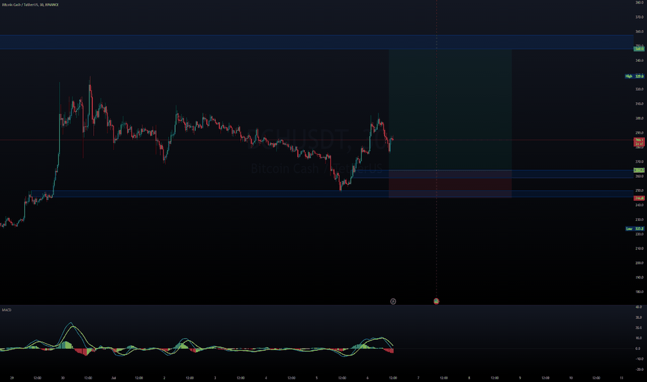Click the MACD -20.0 scale label
Image resolution: width=647 pixels, height=382 pixels.
pyautogui.click(x=639, y=369)
